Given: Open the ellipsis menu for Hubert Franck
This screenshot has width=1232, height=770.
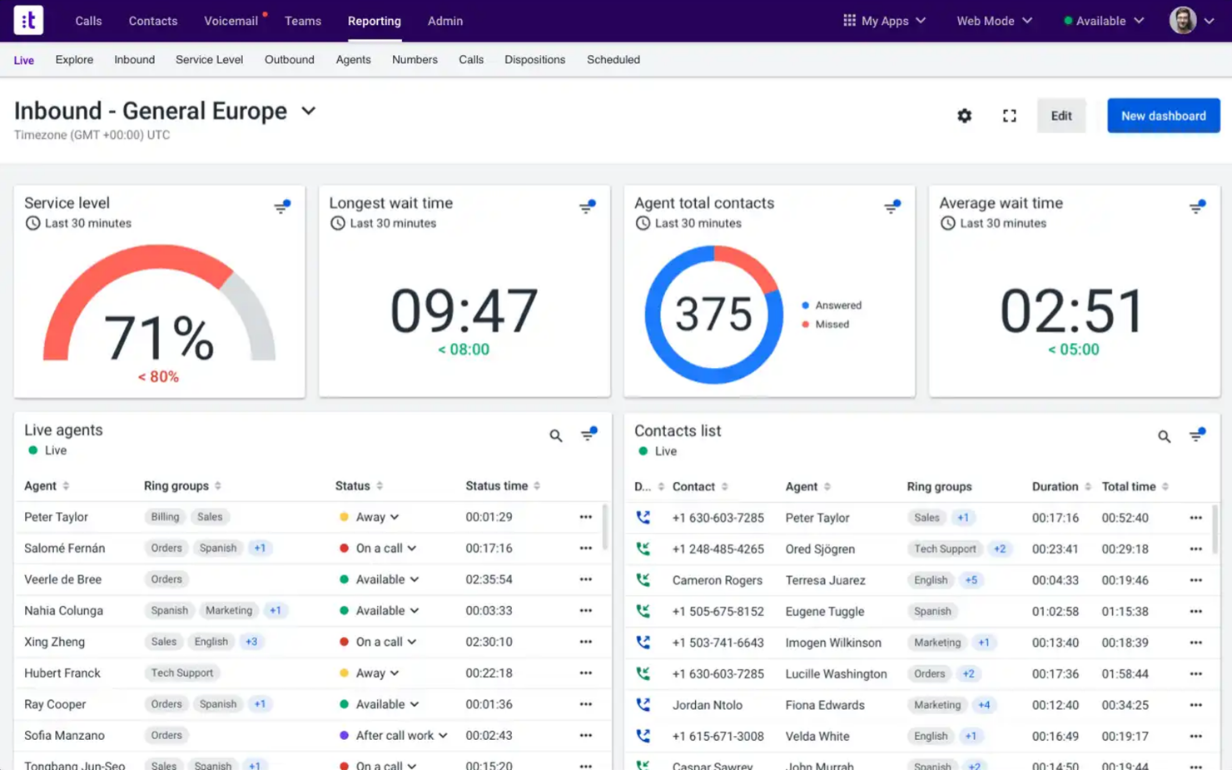Looking at the screenshot, I should pos(586,673).
